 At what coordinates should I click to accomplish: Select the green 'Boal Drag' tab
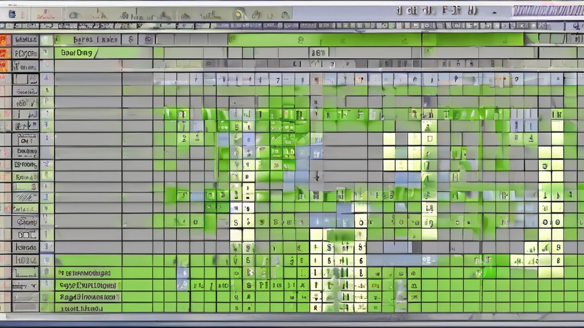76,53
